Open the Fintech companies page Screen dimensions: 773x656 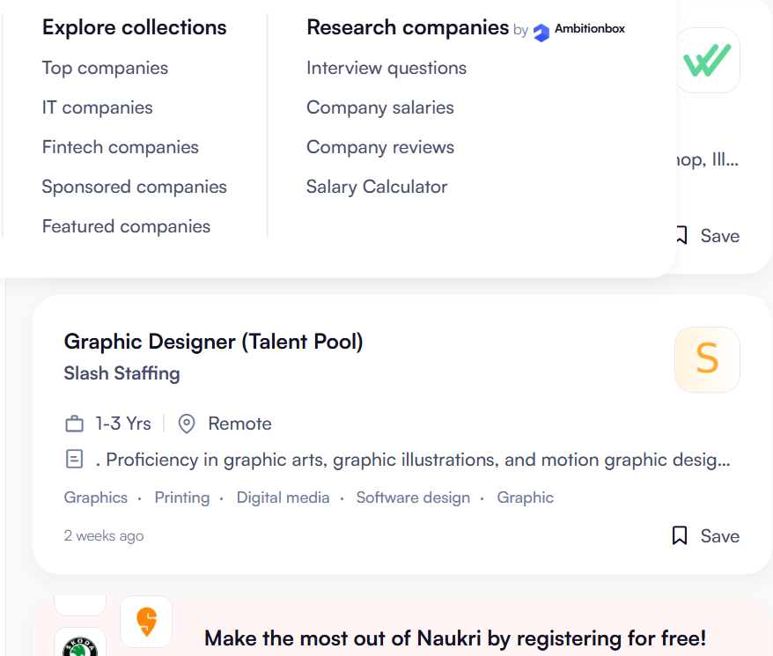tap(120, 147)
